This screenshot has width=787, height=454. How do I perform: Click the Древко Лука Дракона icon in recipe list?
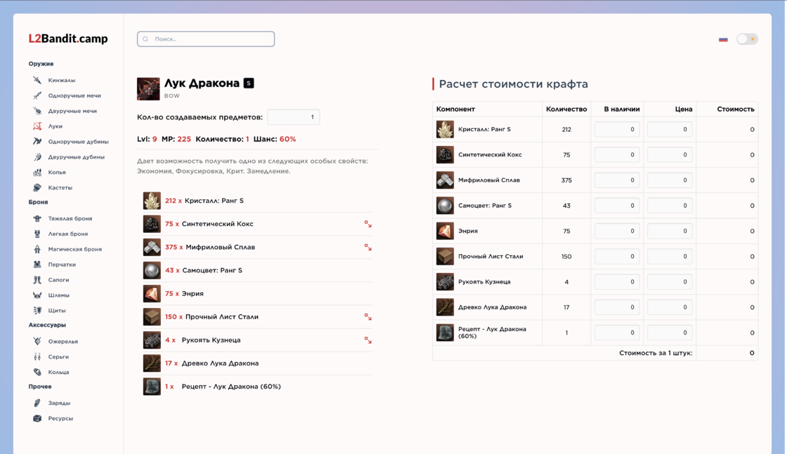click(152, 363)
